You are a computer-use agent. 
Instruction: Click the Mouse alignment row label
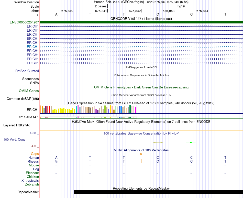coord(34,165)
